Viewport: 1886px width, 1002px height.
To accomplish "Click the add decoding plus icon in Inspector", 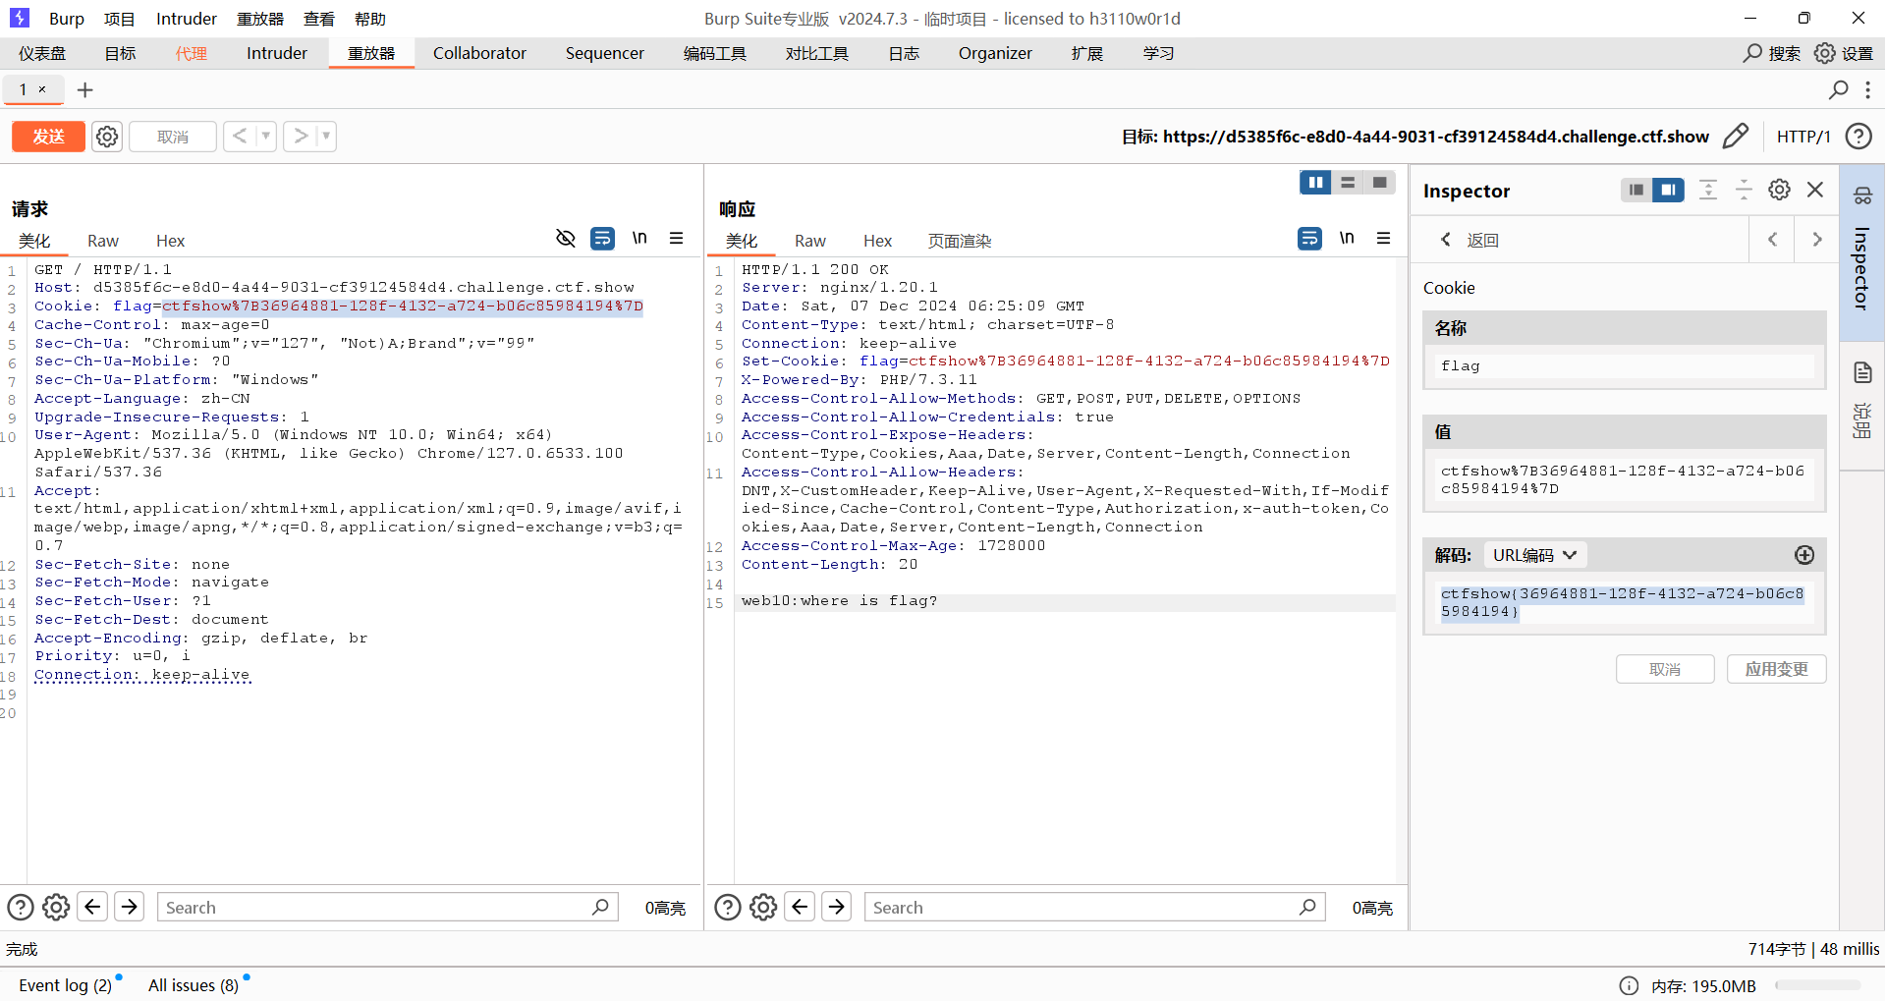I will (1803, 555).
